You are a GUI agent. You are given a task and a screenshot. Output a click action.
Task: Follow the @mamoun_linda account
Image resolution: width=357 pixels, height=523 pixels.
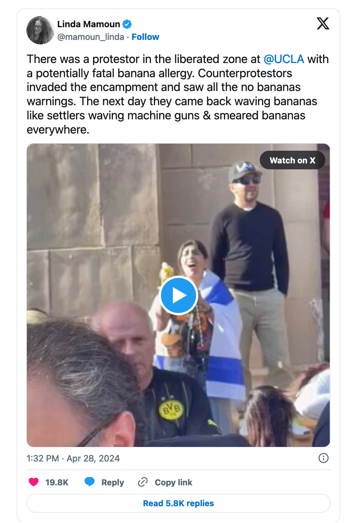pos(145,37)
